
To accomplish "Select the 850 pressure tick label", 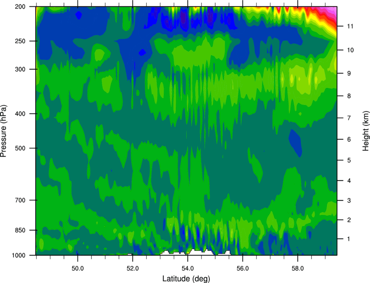I will tap(20, 230).
